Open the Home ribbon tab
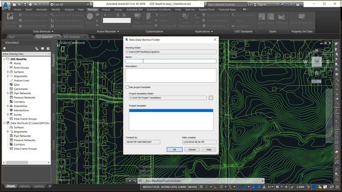The image size is (342, 192). click(x=18, y=10)
